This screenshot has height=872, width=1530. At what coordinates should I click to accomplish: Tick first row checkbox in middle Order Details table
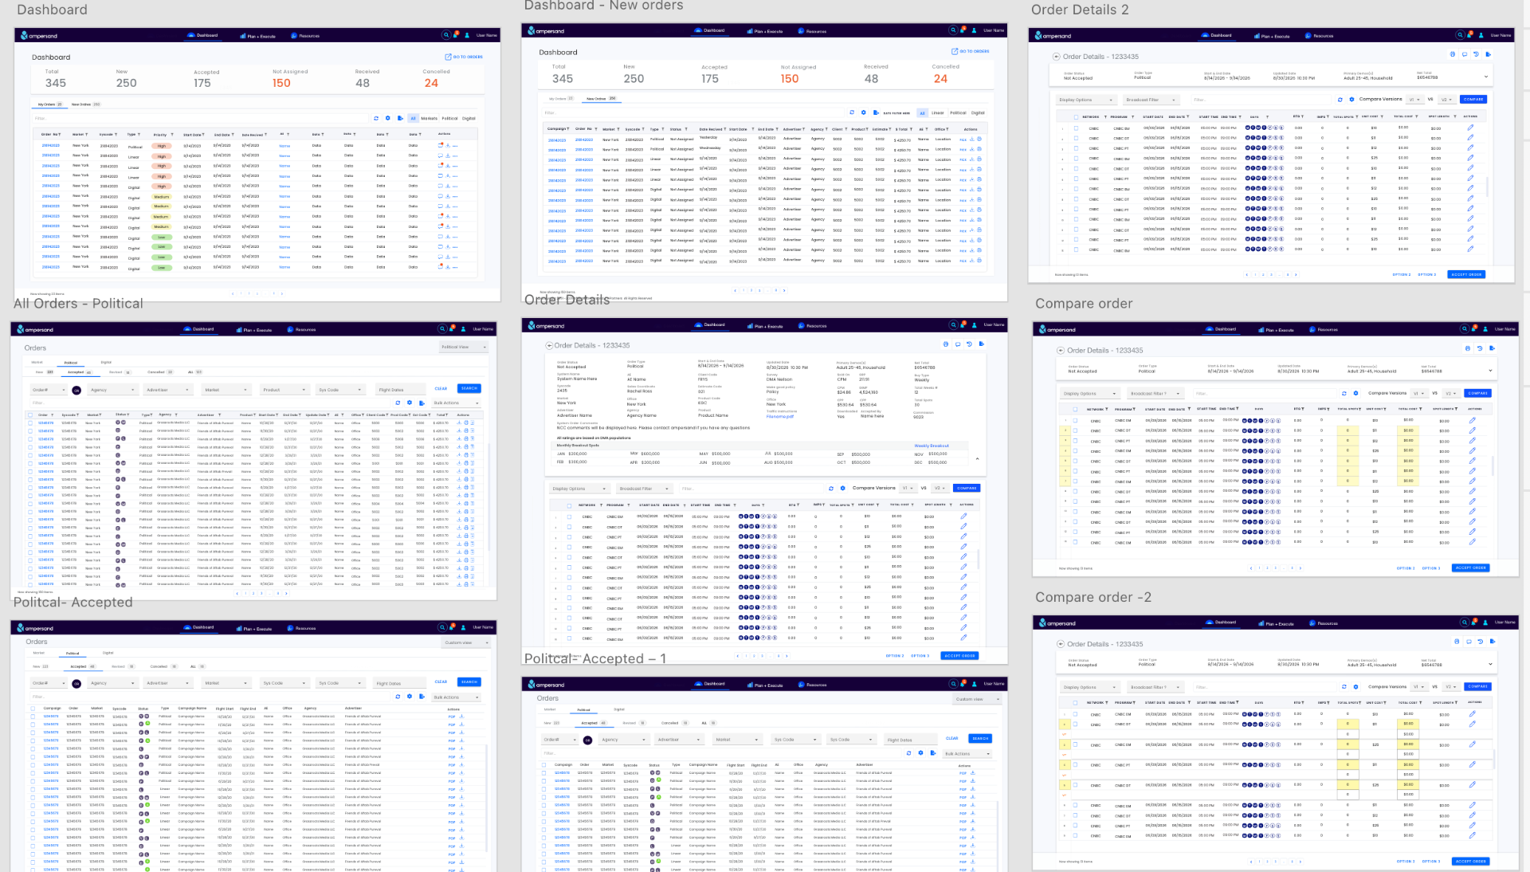coord(569,517)
